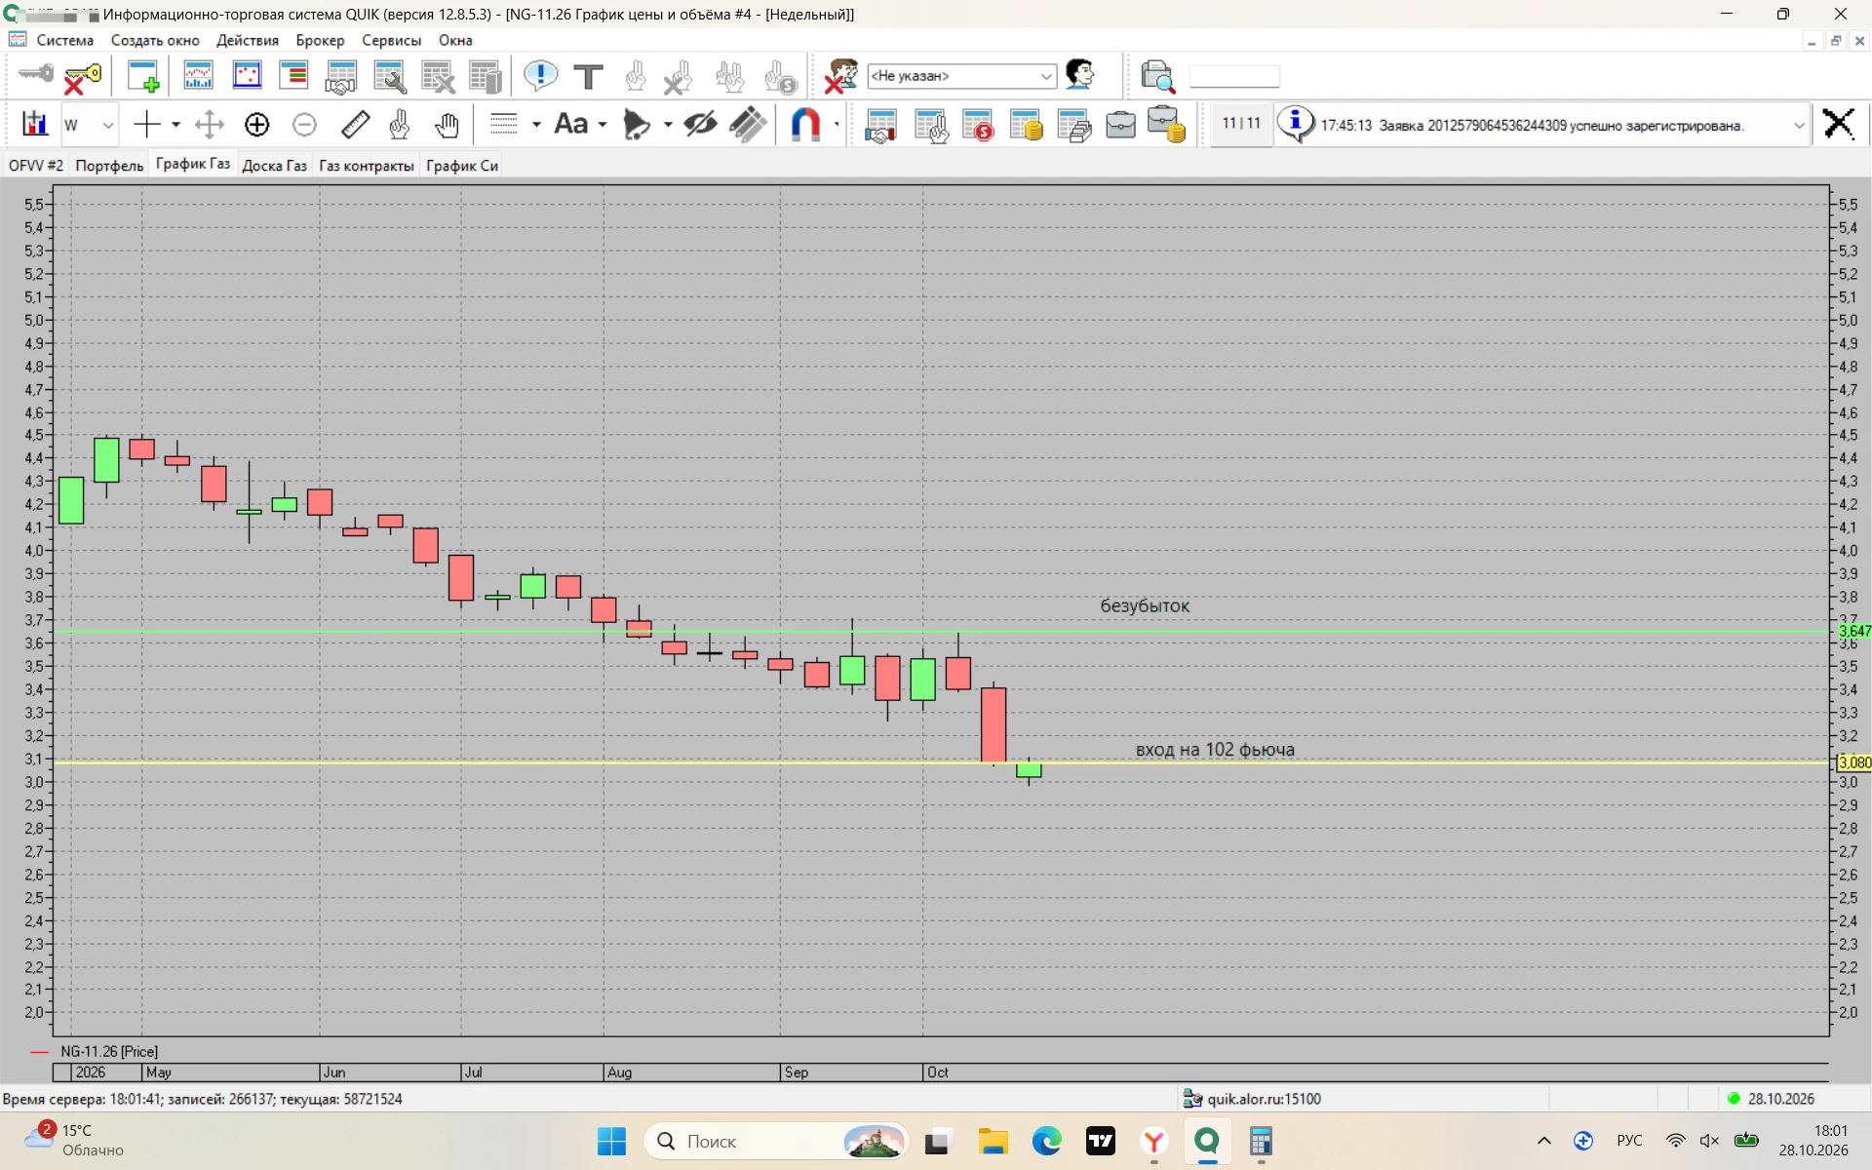Open the W timeframe interval dropdown

coord(89,125)
